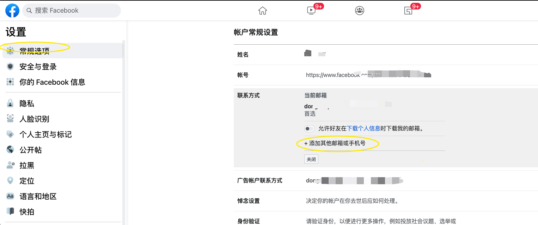Click the blocked-user icon beside 拉黑

tap(10, 165)
